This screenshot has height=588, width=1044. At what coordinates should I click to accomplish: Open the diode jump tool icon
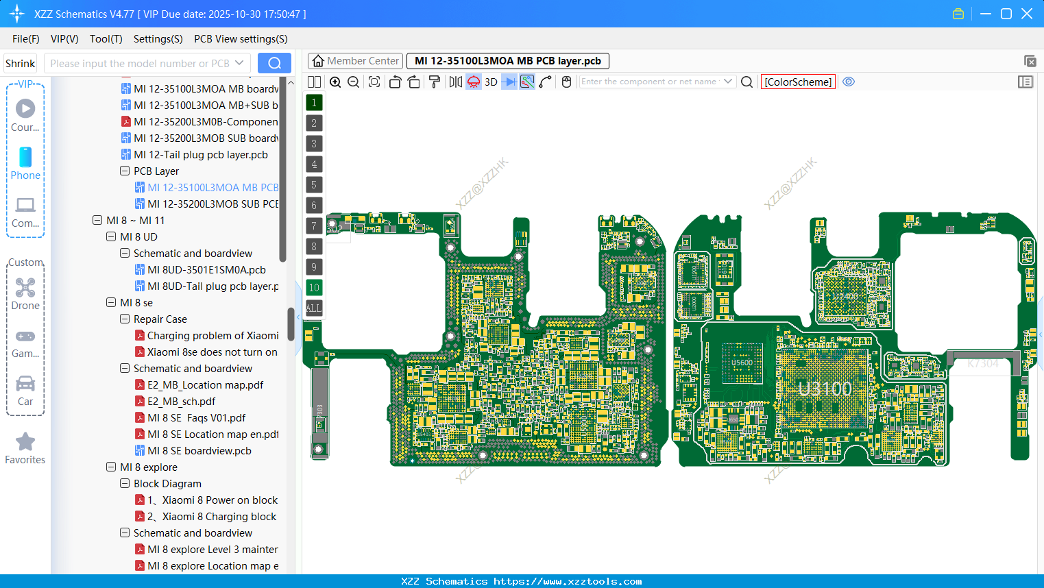pos(508,82)
